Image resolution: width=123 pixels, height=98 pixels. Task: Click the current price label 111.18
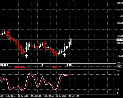pos(120,40)
